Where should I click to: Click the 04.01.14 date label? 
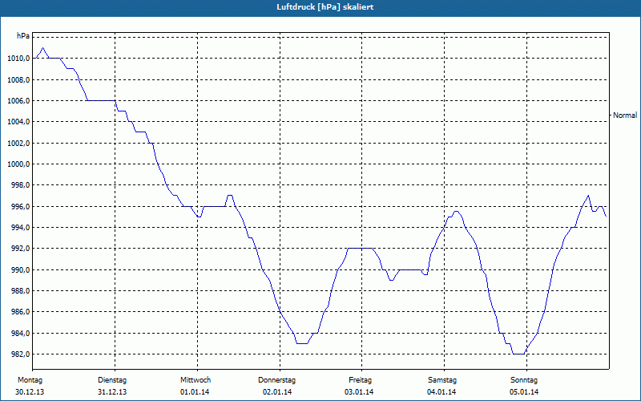pyautogui.click(x=441, y=392)
